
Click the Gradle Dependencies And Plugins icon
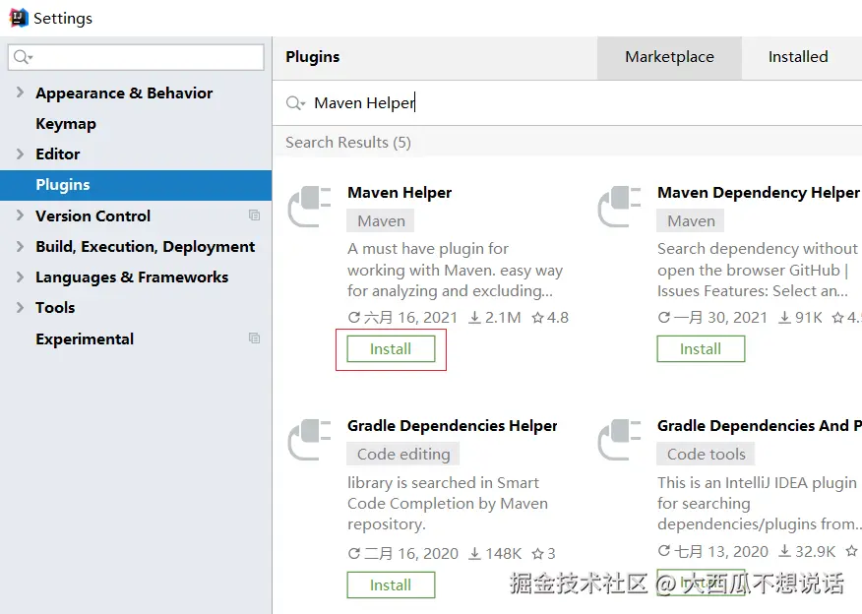pos(619,440)
